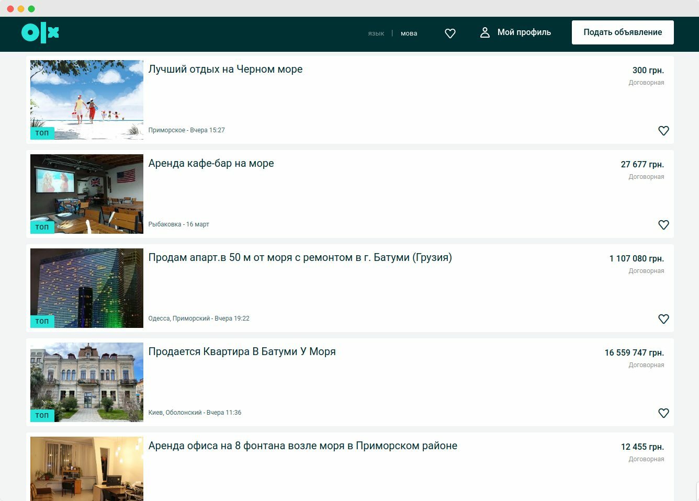Viewport: 699px width, 501px height.
Task: Click price '16 559 747 грн.'
Action: (x=634, y=352)
